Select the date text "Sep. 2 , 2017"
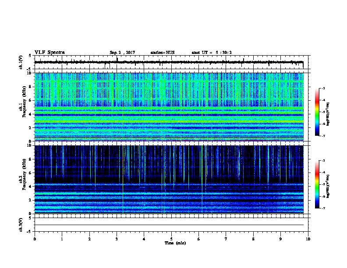This screenshot has width=347, height=268. [122, 53]
